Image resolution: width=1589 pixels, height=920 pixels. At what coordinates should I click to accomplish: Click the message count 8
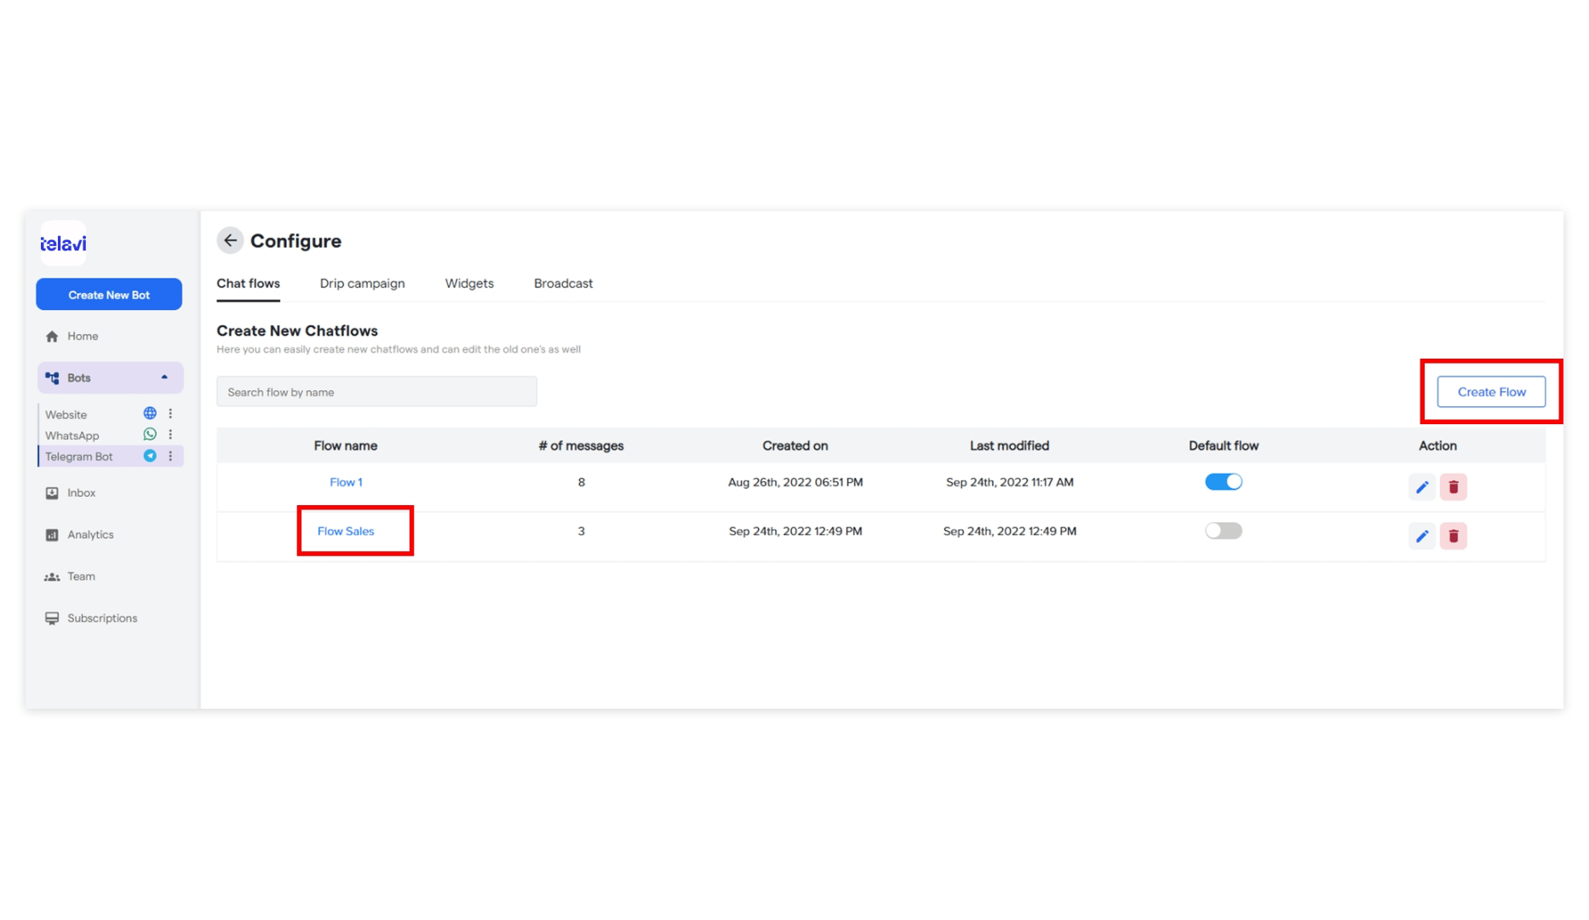[x=582, y=482]
